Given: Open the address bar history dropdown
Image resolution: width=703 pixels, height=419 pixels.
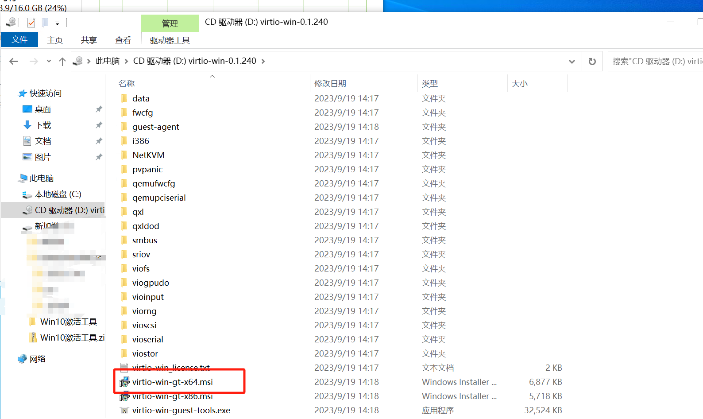Looking at the screenshot, I should pos(572,62).
